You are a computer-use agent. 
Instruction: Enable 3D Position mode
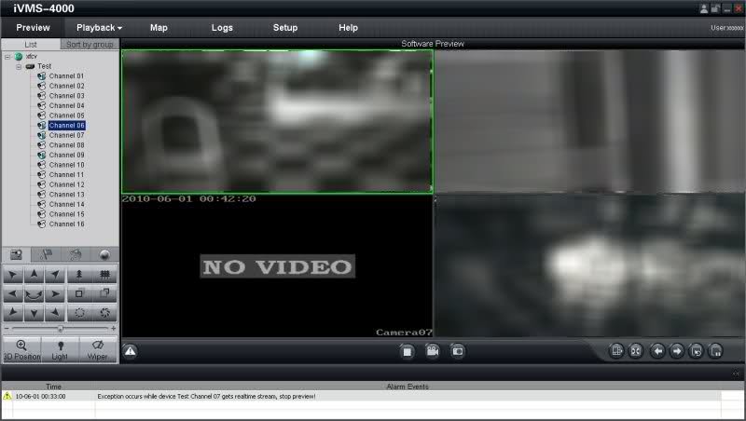[21, 349]
